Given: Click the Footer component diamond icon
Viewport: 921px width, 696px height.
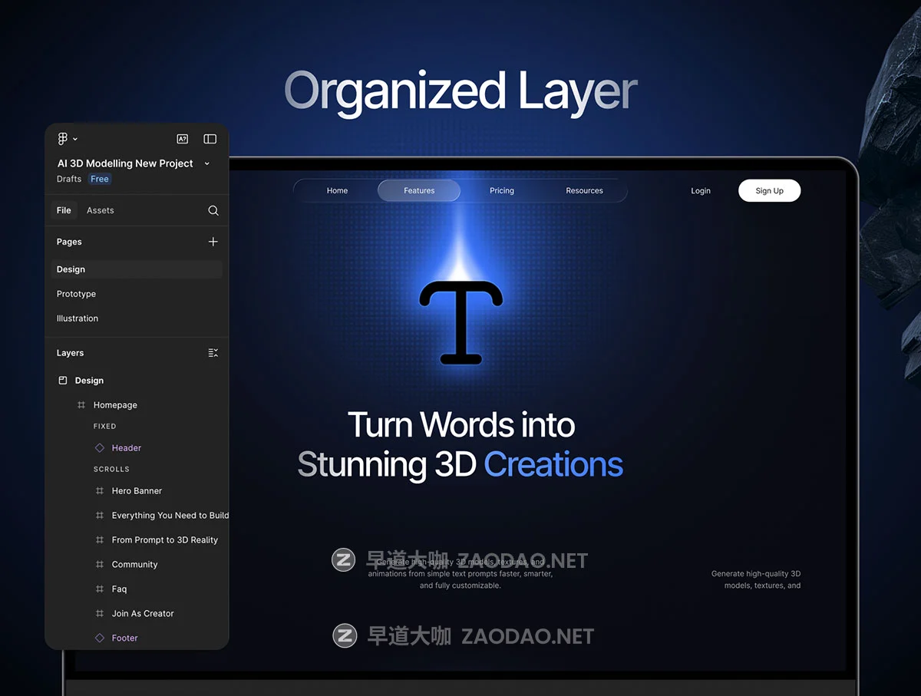Looking at the screenshot, I should [x=99, y=638].
